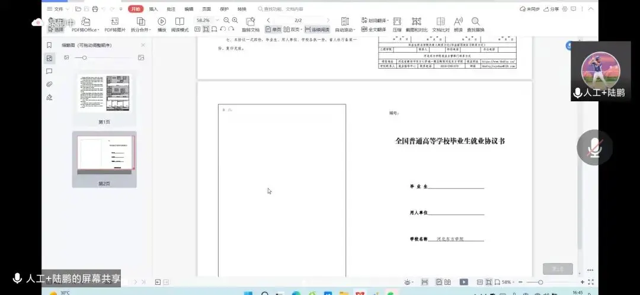Viewport: 640px width, 295px height.
Task: Switch to the 插入 tab
Action: point(153,8)
